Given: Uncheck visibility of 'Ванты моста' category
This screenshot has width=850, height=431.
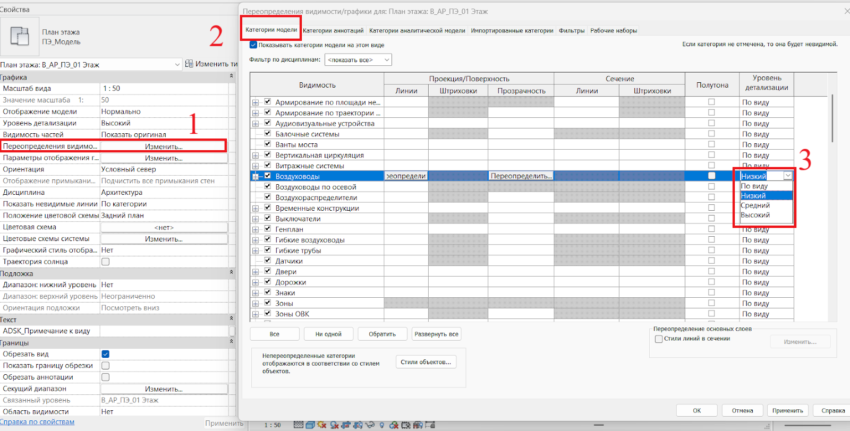Looking at the screenshot, I should pyautogui.click(x=268, y=144).
